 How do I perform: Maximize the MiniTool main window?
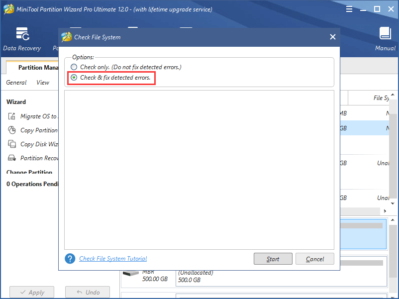[377, 9]
